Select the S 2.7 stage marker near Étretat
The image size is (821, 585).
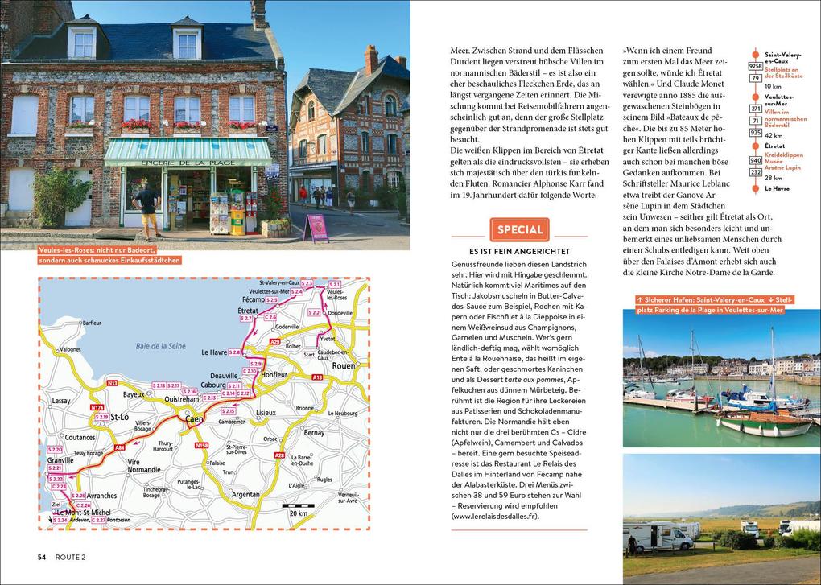[x=245, y=317]
